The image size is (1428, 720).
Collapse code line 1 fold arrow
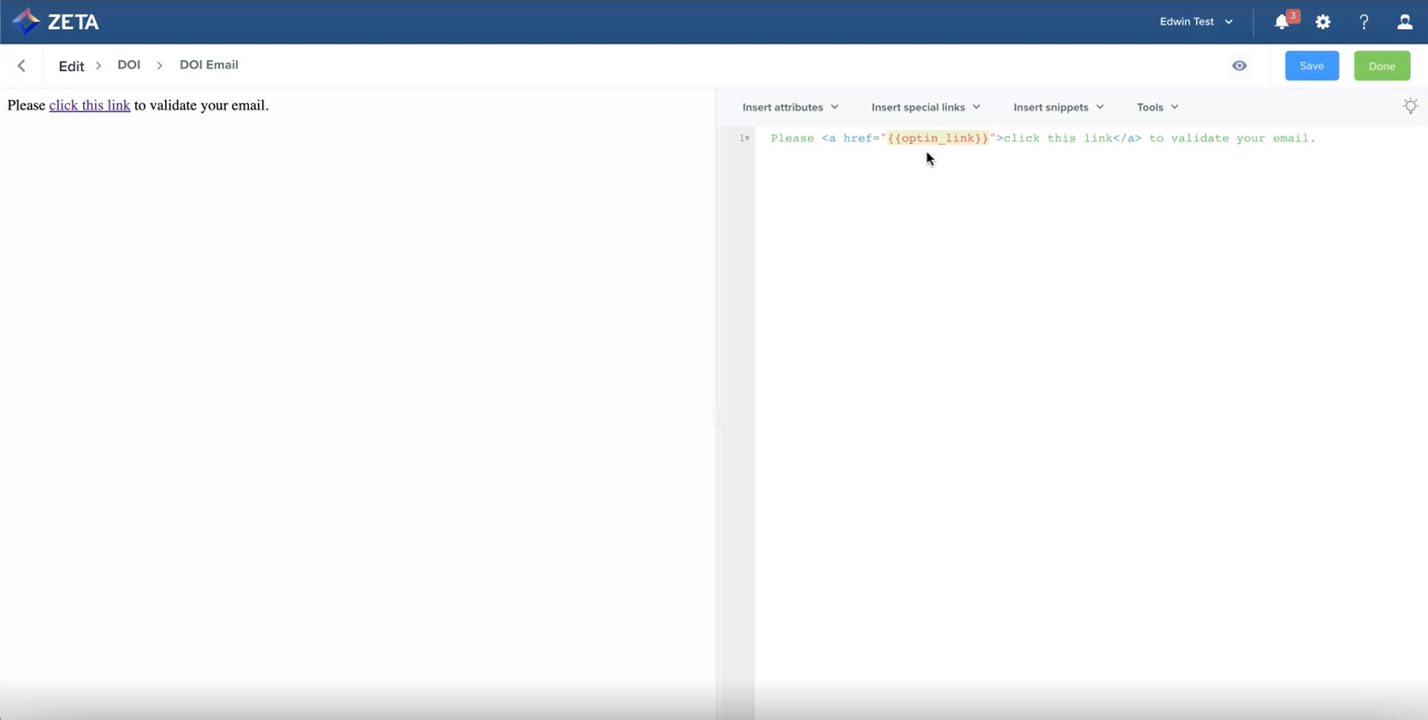coord(748,138)
